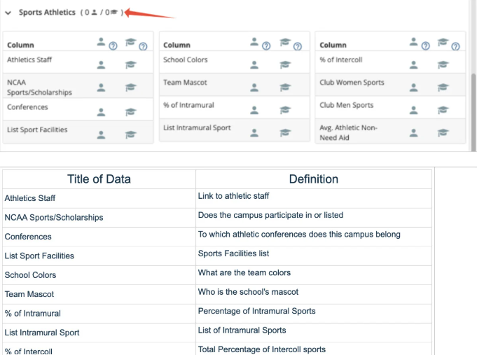Image resolution: width=477 pixels, height=355 pixels.
Task: Collapse the Sports Athletics section chevron
Action: tap(8, 13)
